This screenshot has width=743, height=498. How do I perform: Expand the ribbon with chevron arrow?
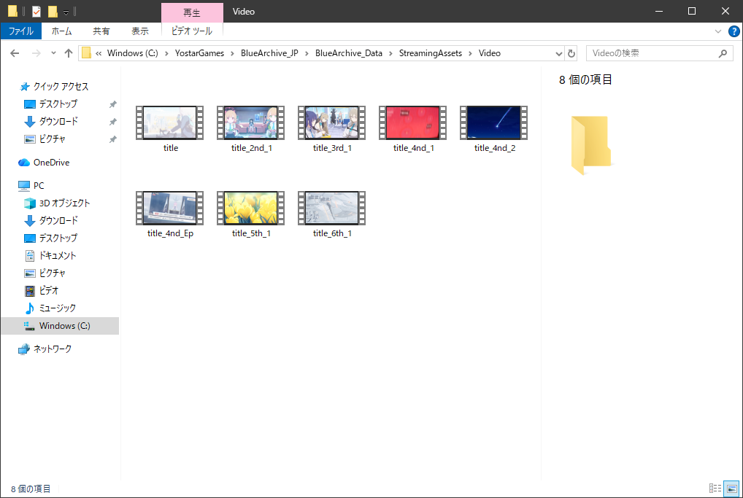coord(719,31)
